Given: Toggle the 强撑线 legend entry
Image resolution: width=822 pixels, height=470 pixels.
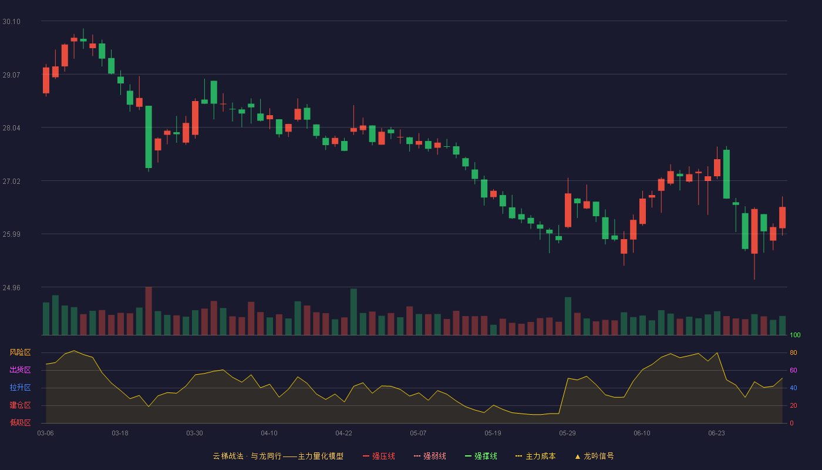Looking at the screenshot, I should (x=481, y=456).
